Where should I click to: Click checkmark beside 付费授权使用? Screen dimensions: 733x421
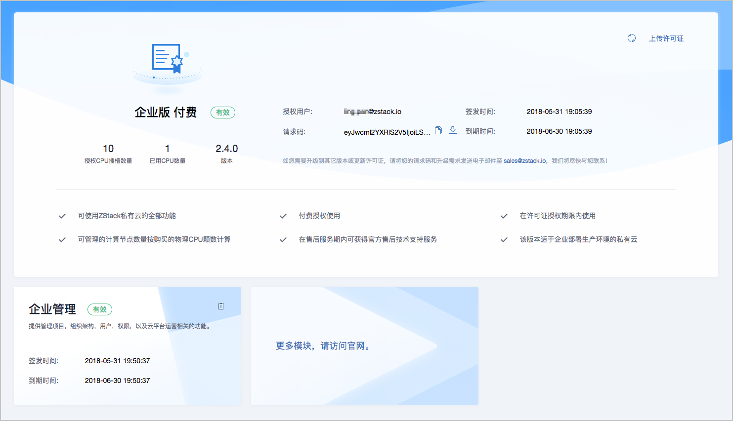tap(283, 216)
